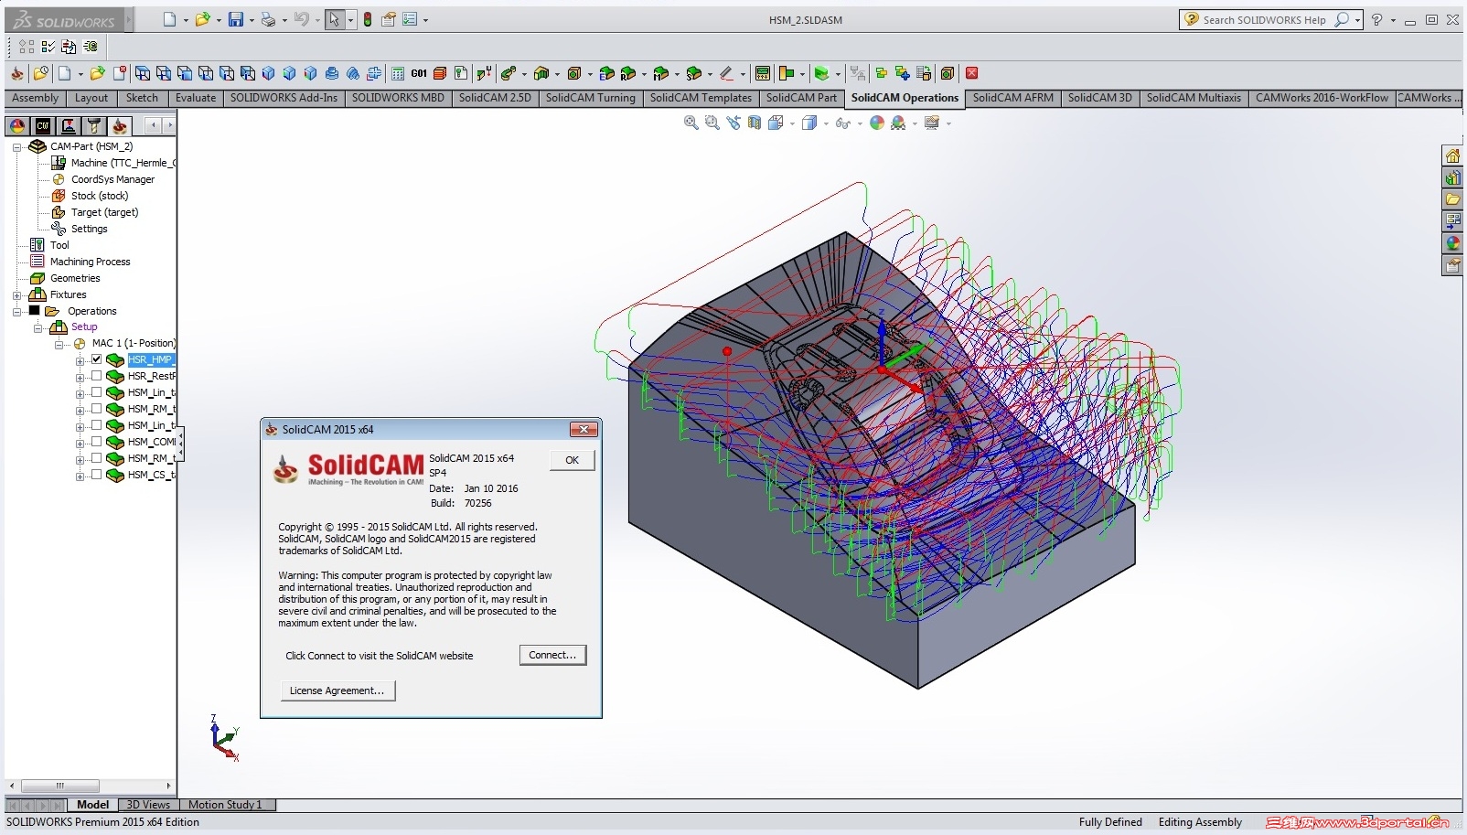Open the SolidCAM Multiaxis tab
This screenshot has height=835, width=1467.
(x=1194, y=98)
